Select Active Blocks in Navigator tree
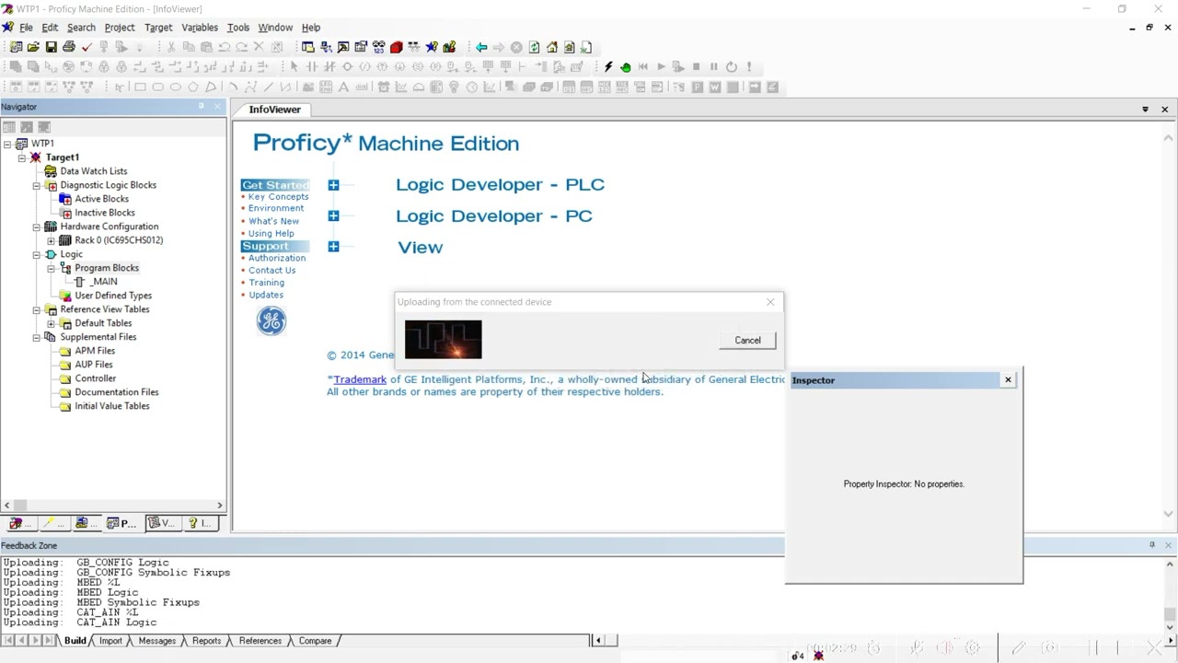This screenshot has width=1178, height=663. tap(101, 199)
